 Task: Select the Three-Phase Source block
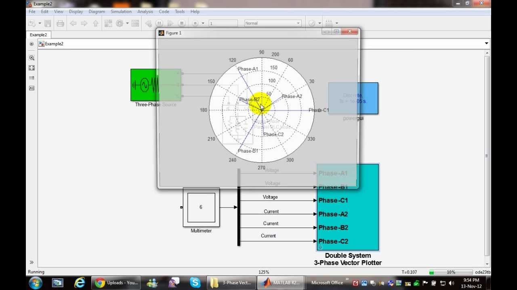pyautogui.click(x=156, y=85)
